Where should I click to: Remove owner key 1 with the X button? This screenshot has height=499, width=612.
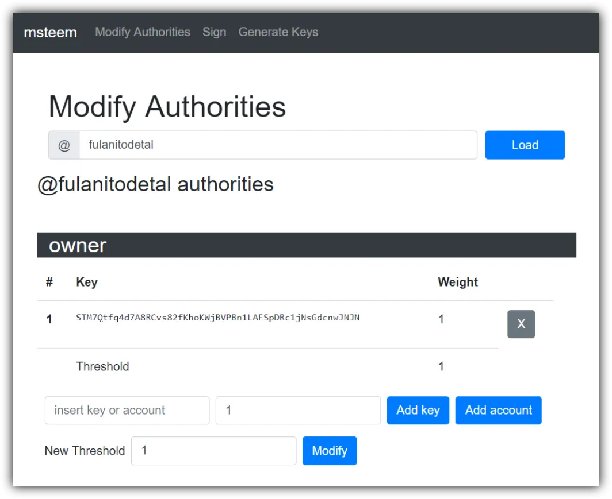521,324
